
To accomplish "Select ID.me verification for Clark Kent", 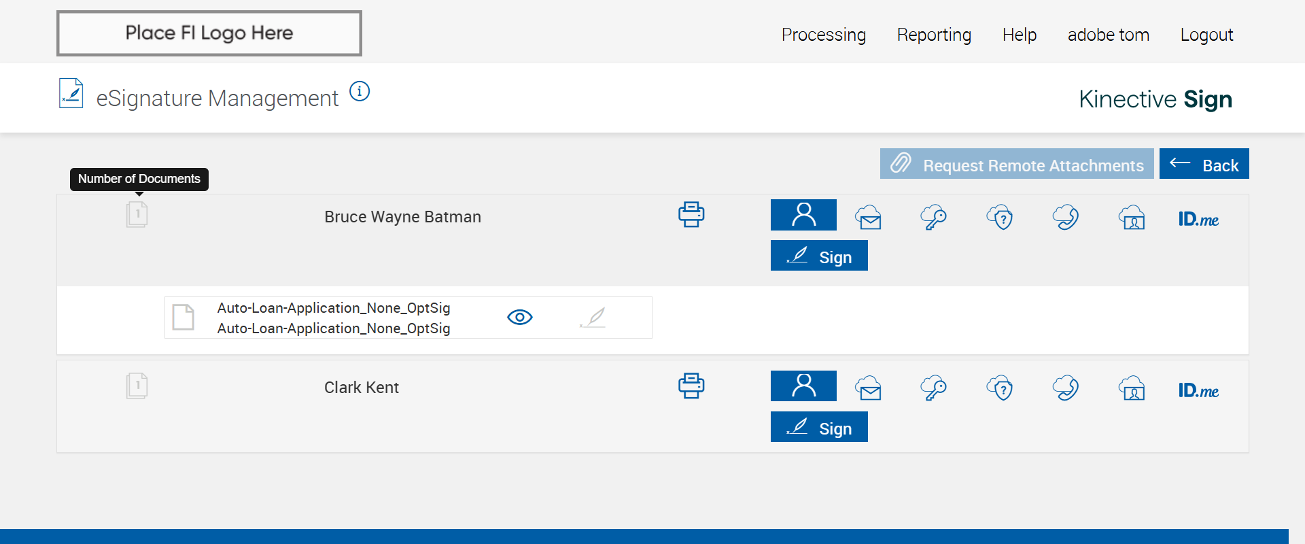I will pyautogui.click(x=1198, y=390).
